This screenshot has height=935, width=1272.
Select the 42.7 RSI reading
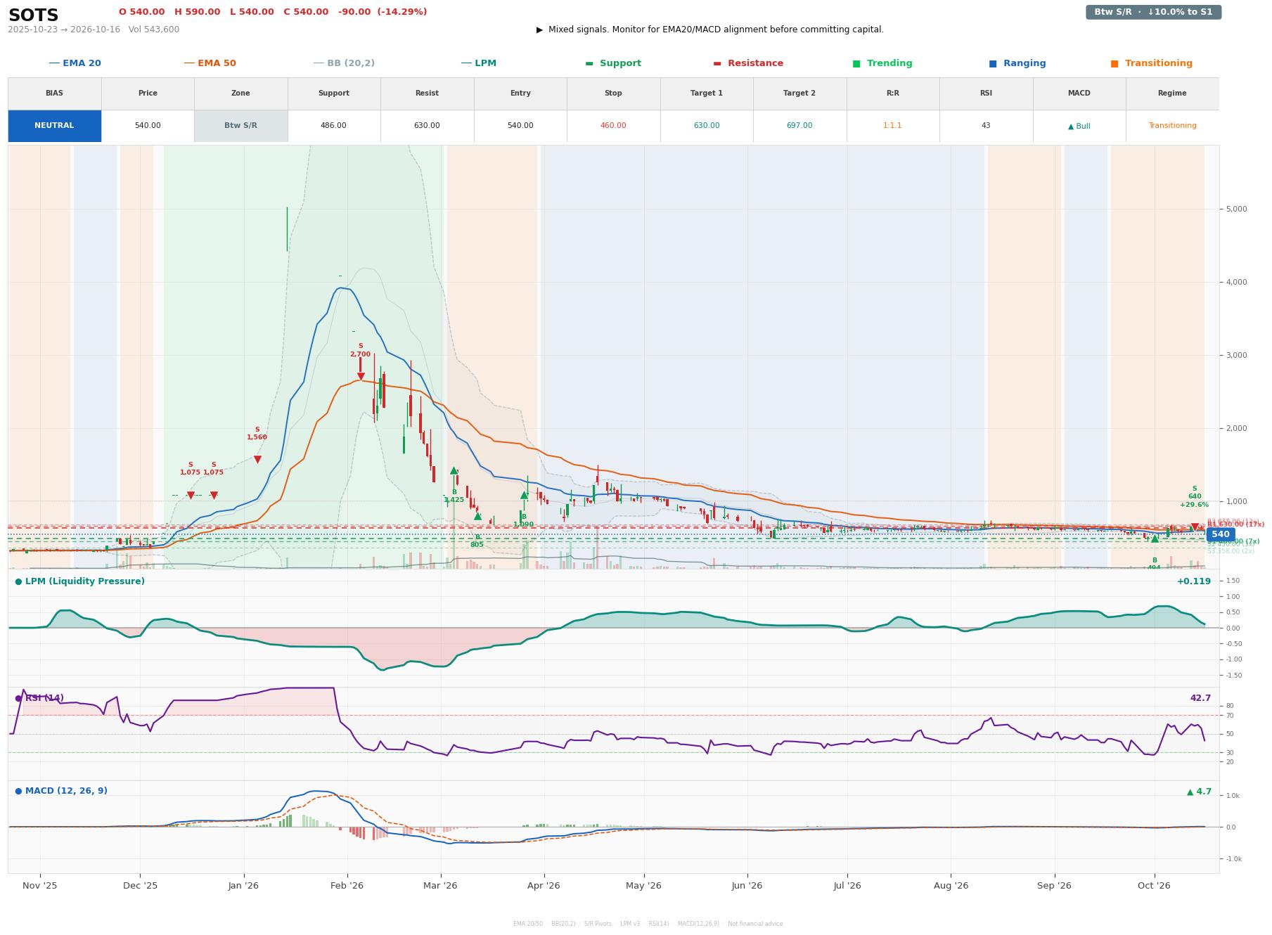1200,698
